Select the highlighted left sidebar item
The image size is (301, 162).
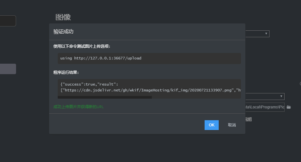coord(8,69)
